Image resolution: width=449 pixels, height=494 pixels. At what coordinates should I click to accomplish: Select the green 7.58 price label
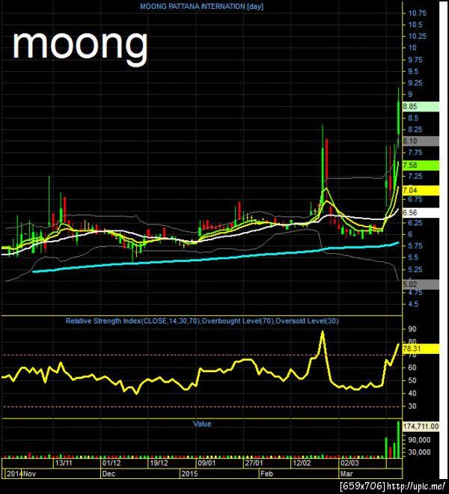tap(421, 165)
